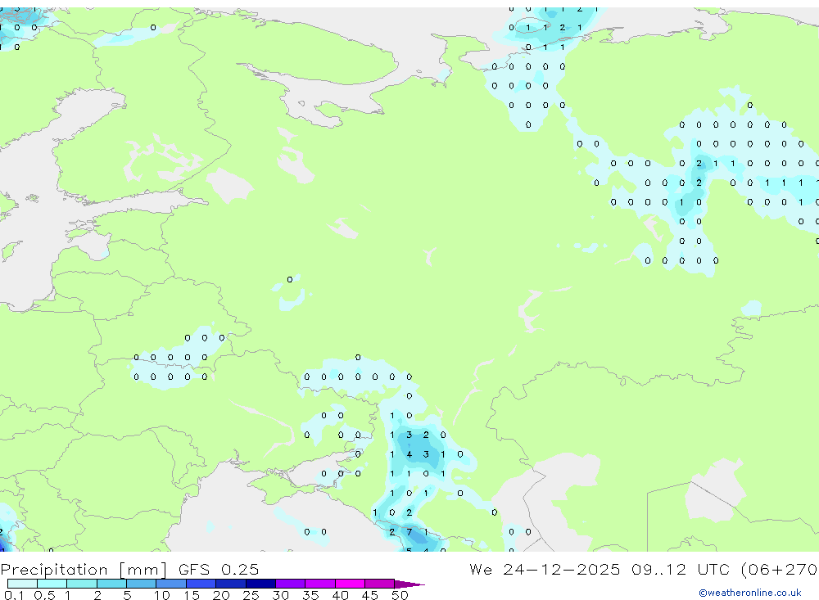Click the legend label '35'
The height and width of the screenshot is (600, 819).
(310, 595)
